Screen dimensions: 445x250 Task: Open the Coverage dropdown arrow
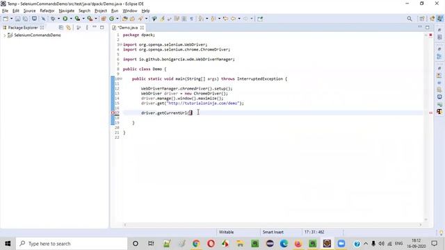(83, 19)
